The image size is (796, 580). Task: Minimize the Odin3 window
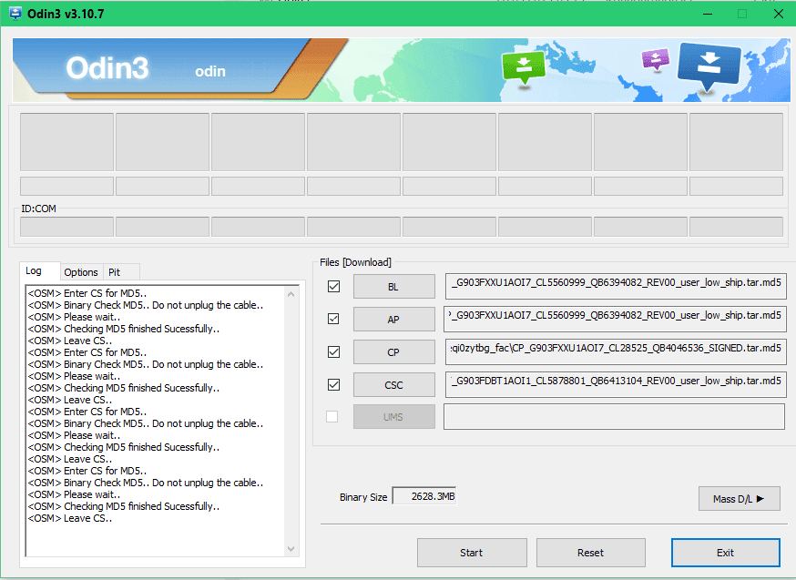pyautogui.click(x=707, y=14)
